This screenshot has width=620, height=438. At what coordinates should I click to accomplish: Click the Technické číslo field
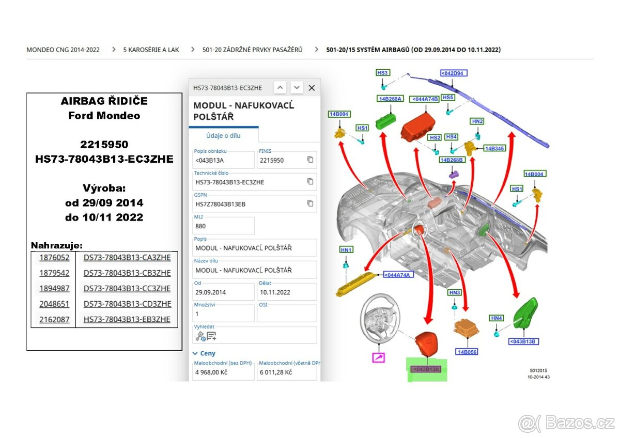(x=254, y=182)
